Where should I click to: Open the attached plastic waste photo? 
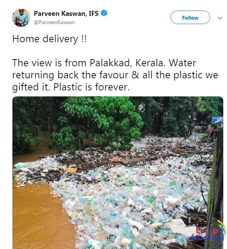point(118,173)
